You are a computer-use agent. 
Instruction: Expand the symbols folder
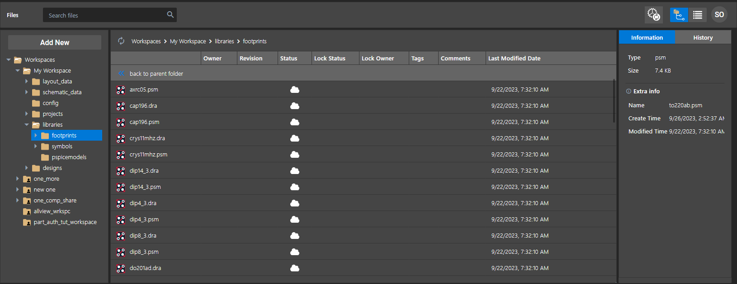(x=36, y=147)
